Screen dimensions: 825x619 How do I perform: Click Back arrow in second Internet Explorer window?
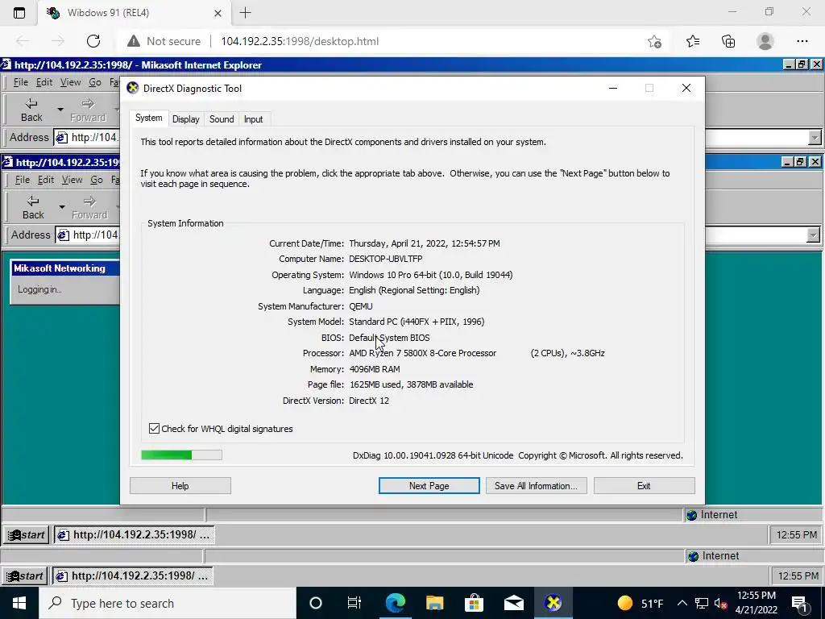pos(33,207)
